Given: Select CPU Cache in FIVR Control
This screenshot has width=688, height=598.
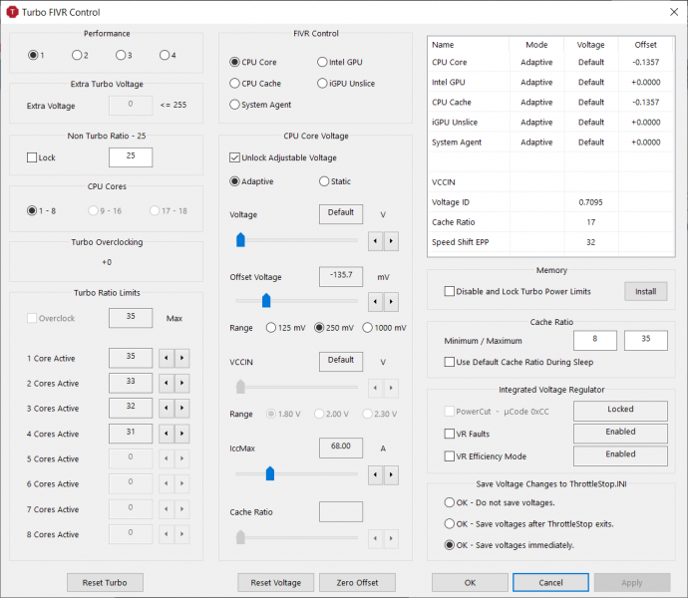Looking at the screenshot, I should [235, 84].
